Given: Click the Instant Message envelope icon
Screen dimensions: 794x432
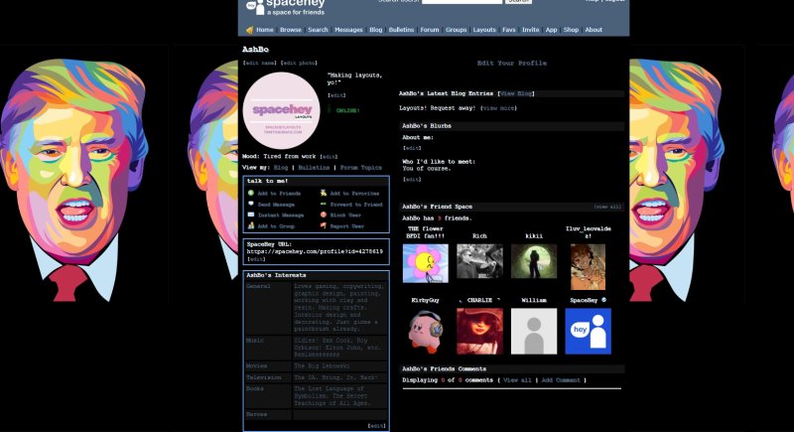Looking at the screenshot, I should tap(251, 215).
